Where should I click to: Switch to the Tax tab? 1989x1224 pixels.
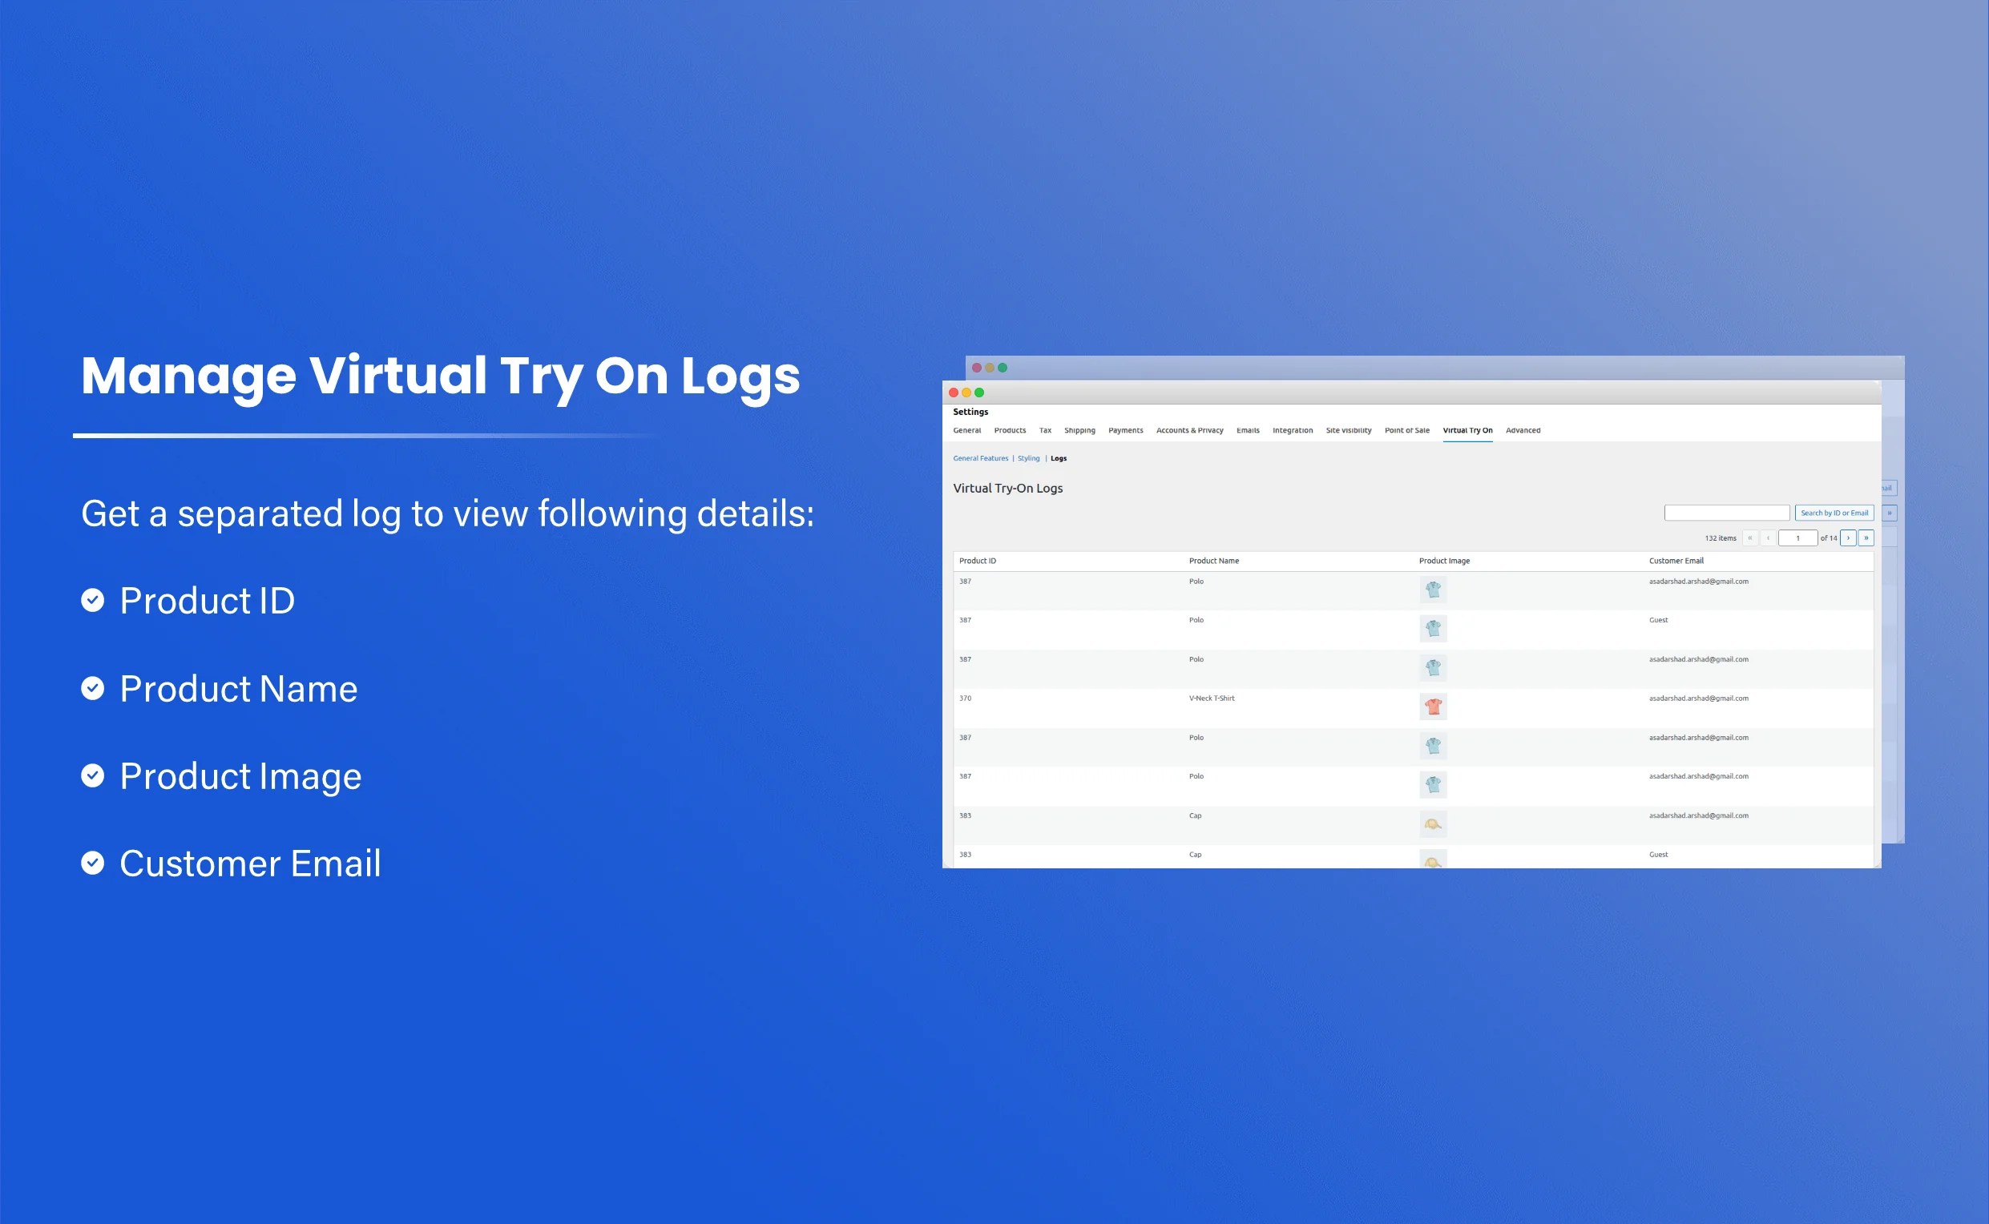pos(1045,430)
